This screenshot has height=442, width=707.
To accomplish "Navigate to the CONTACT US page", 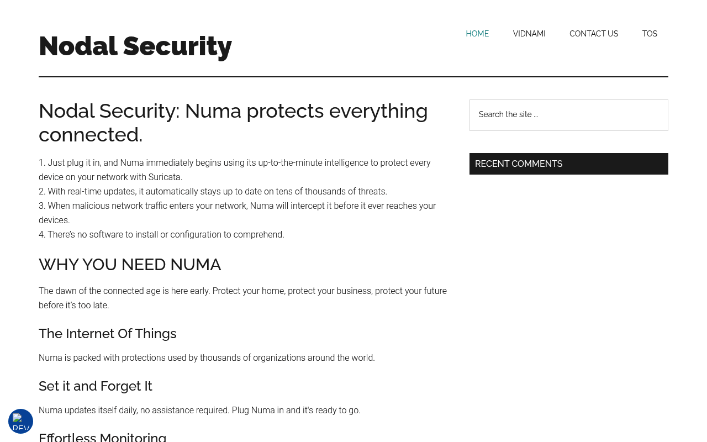I will 594,34.
